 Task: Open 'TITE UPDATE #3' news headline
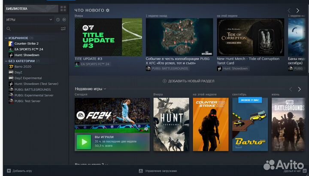tap(88, 59)
